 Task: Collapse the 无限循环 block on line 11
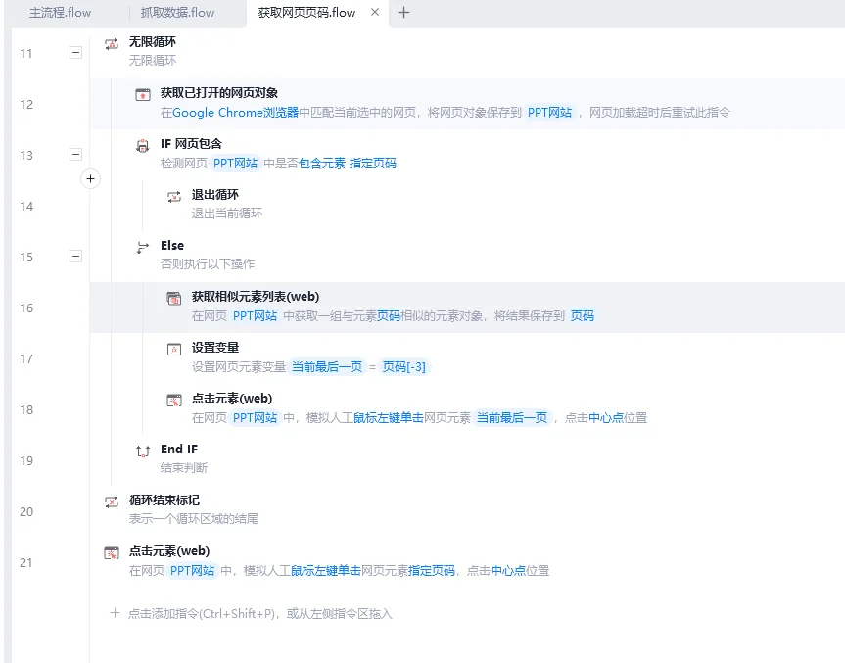pyautogui.click(x=75, y=54)
